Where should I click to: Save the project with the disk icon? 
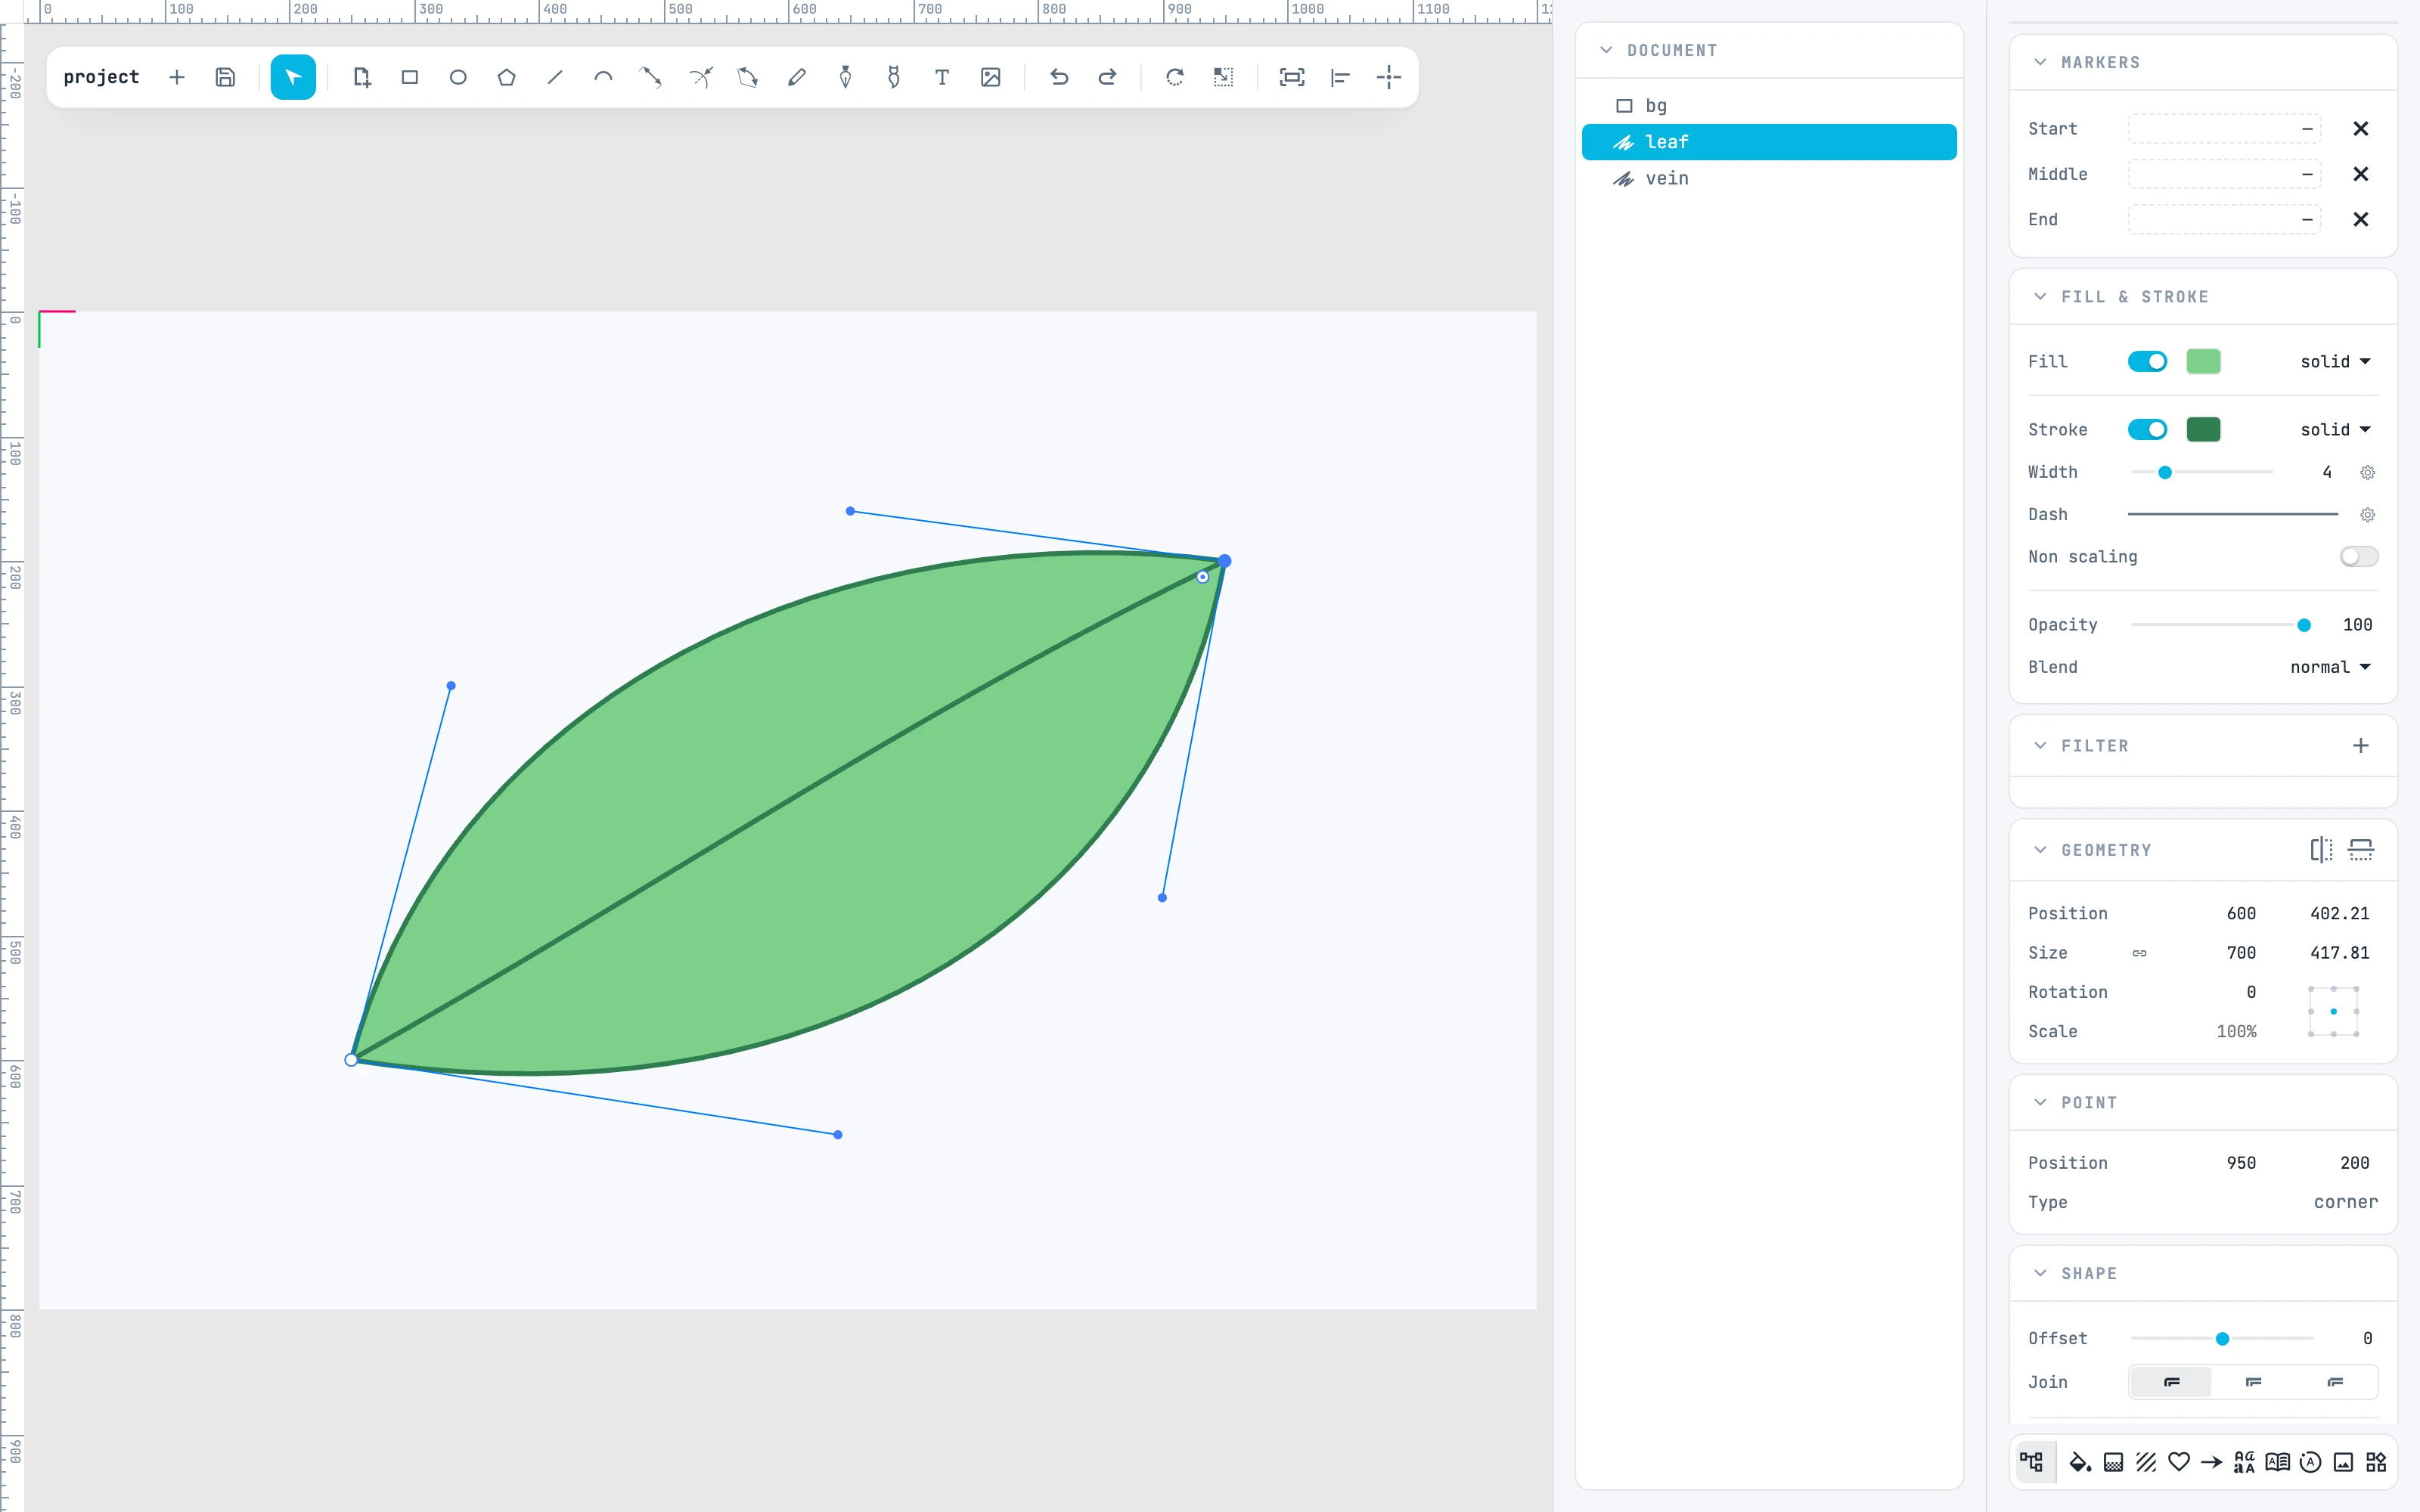pos(225,77)
